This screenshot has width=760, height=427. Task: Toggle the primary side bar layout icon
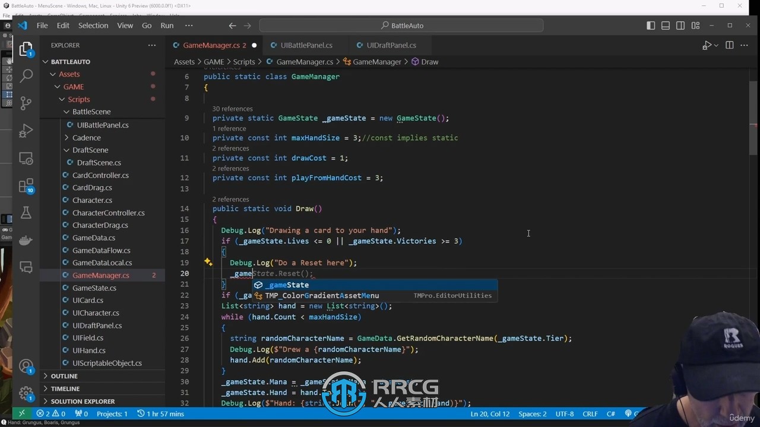[651, 26]
